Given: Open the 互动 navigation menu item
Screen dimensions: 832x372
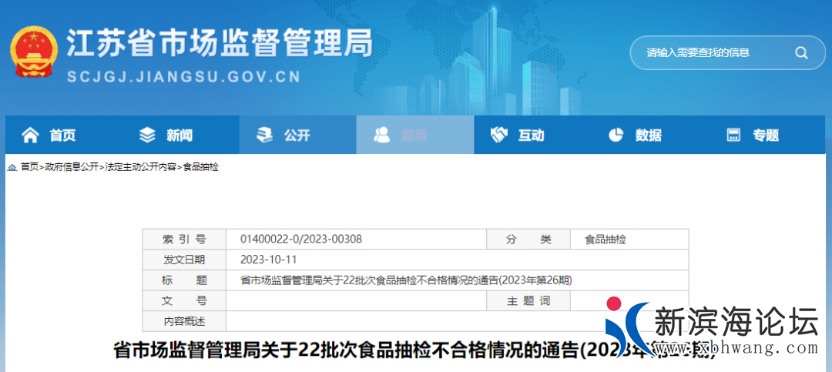Looking at the screenshot, I should coord(531,136).
